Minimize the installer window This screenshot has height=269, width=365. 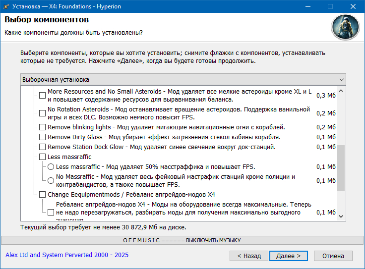click(308, 6)
